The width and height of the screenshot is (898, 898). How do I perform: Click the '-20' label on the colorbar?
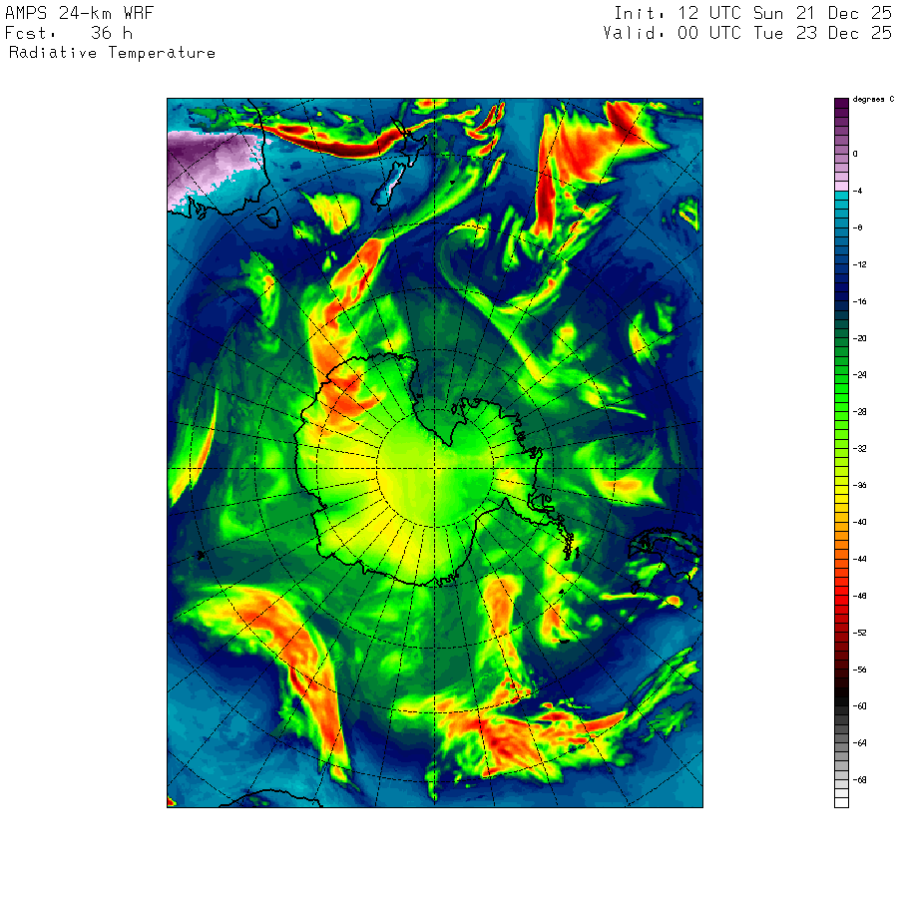859,338
